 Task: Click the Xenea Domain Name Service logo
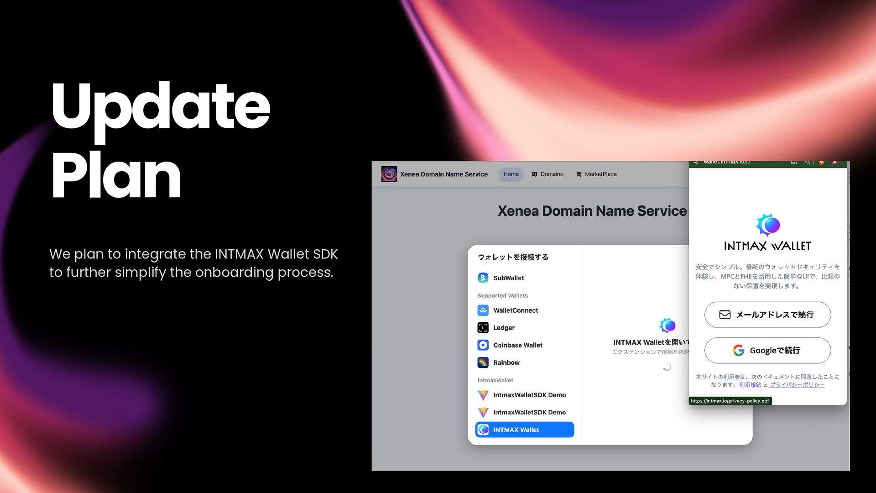pos(389,174)
